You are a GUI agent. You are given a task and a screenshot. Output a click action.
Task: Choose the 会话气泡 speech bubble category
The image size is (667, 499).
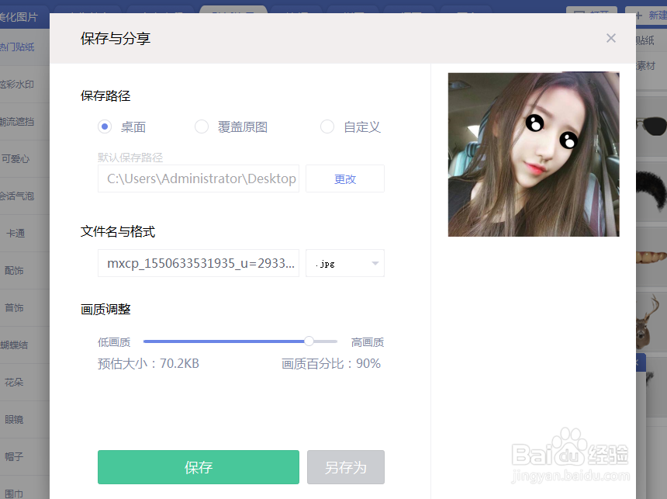point(18,196)
